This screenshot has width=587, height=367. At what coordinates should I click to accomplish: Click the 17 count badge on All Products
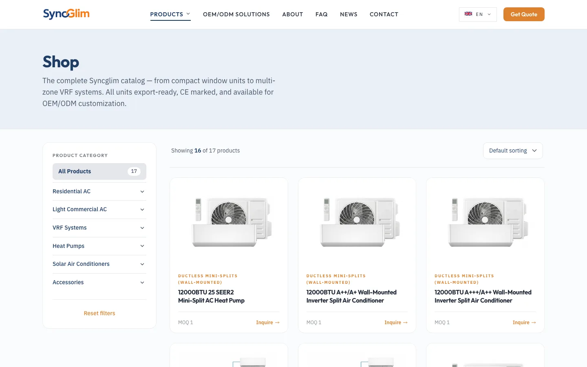pos(134,171)
